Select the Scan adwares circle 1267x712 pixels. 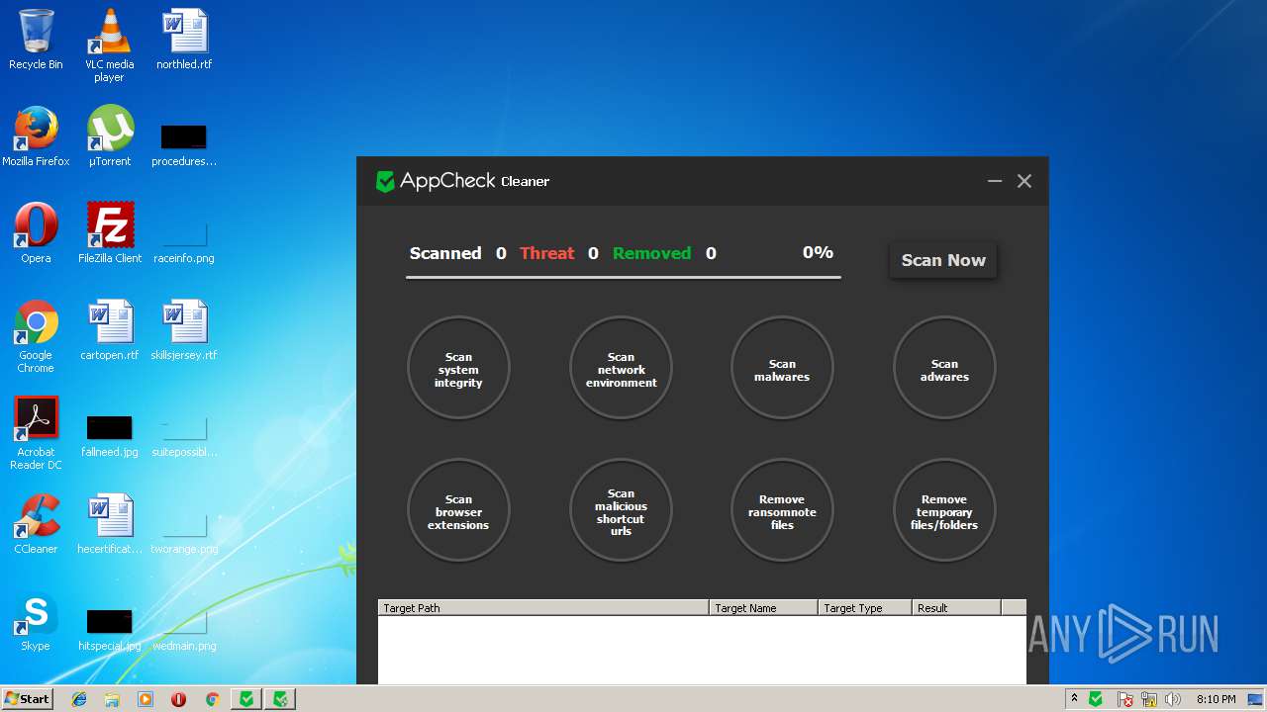944,369
